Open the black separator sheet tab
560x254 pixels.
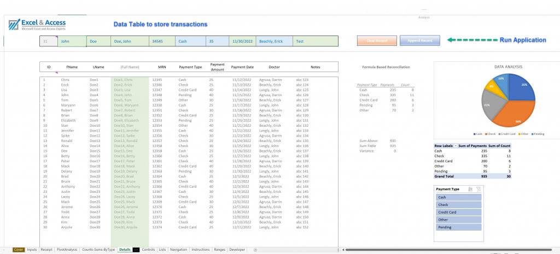[x=136, y=250]
